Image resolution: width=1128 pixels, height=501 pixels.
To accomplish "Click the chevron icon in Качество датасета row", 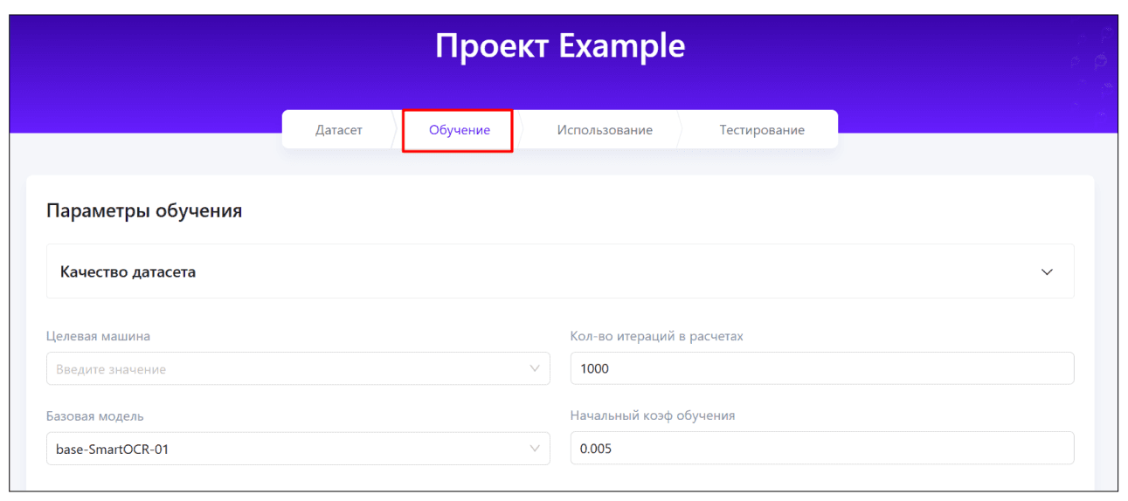I will [x=1047, y=272].
